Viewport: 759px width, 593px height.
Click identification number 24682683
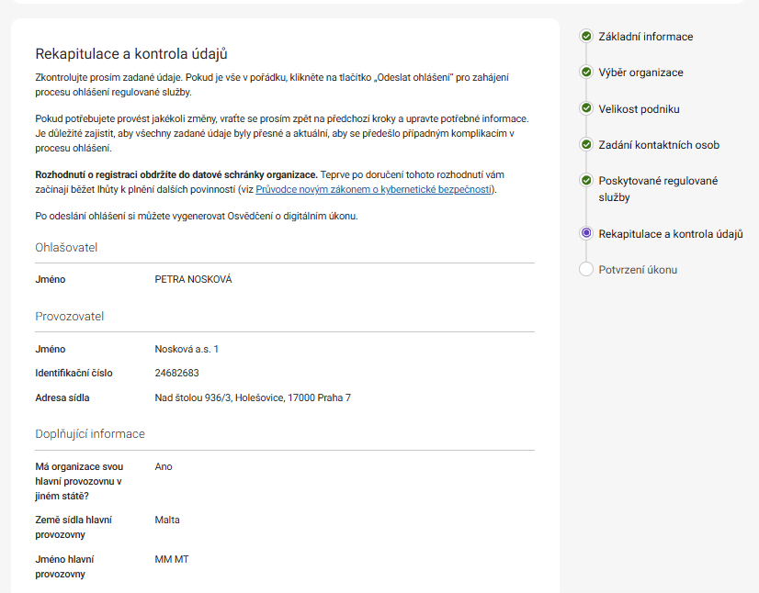(x=176, y=374)
